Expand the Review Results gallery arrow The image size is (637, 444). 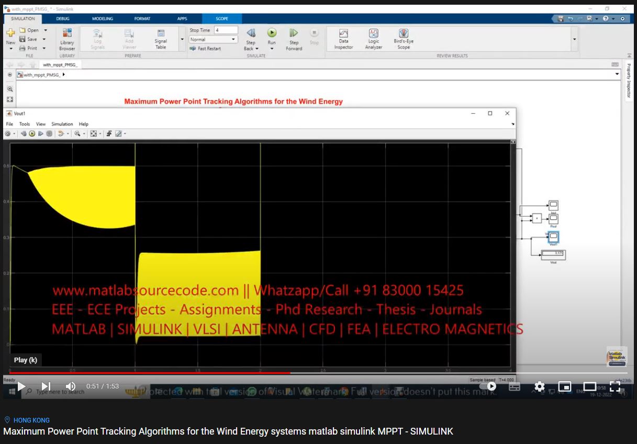click(574, 39)
